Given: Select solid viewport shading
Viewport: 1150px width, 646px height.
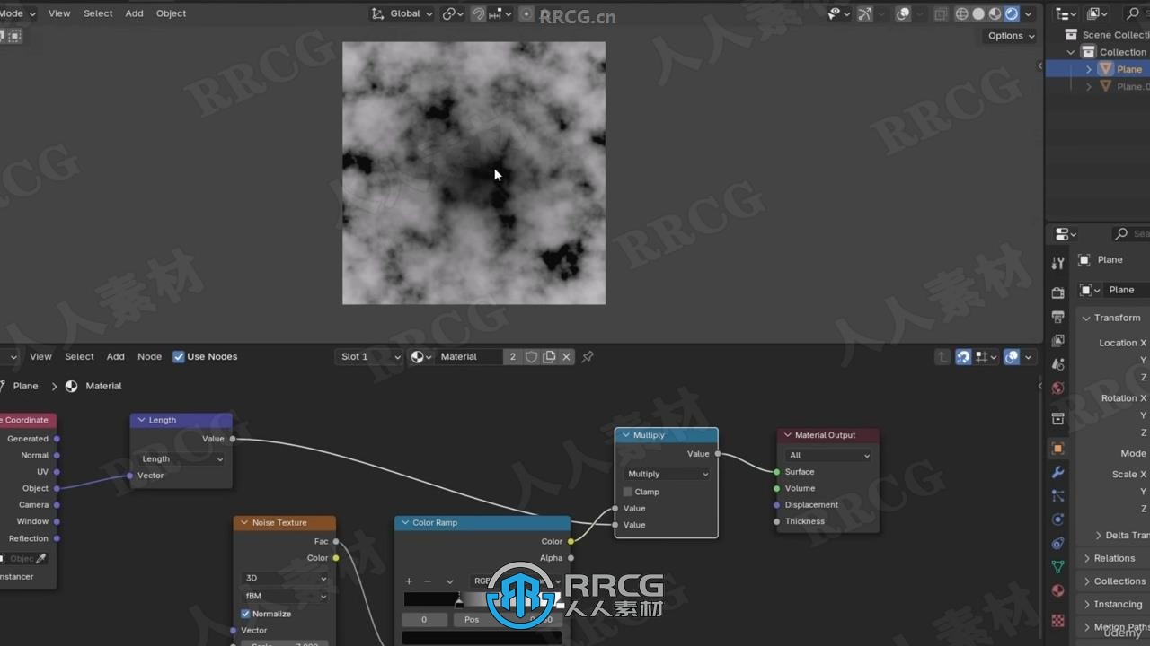Looking at the screenshot, I should click(x=978, y=13).
